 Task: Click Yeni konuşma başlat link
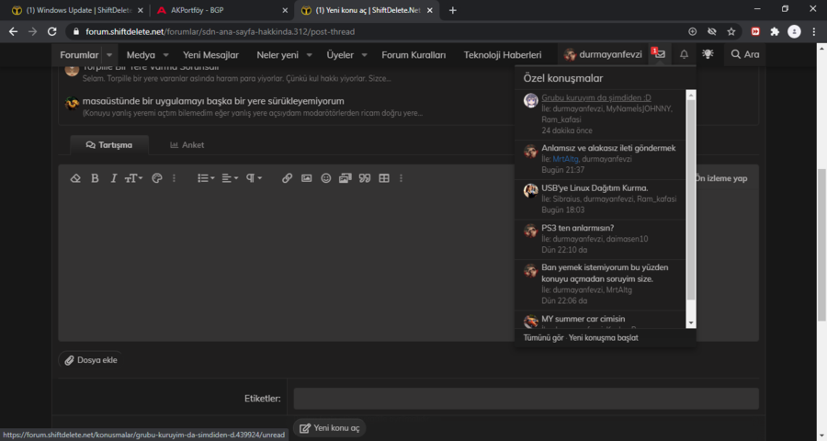point(603,337)
